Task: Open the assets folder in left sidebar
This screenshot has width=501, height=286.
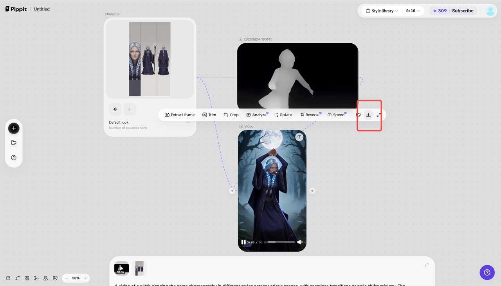Action: [x=14, y=143]
